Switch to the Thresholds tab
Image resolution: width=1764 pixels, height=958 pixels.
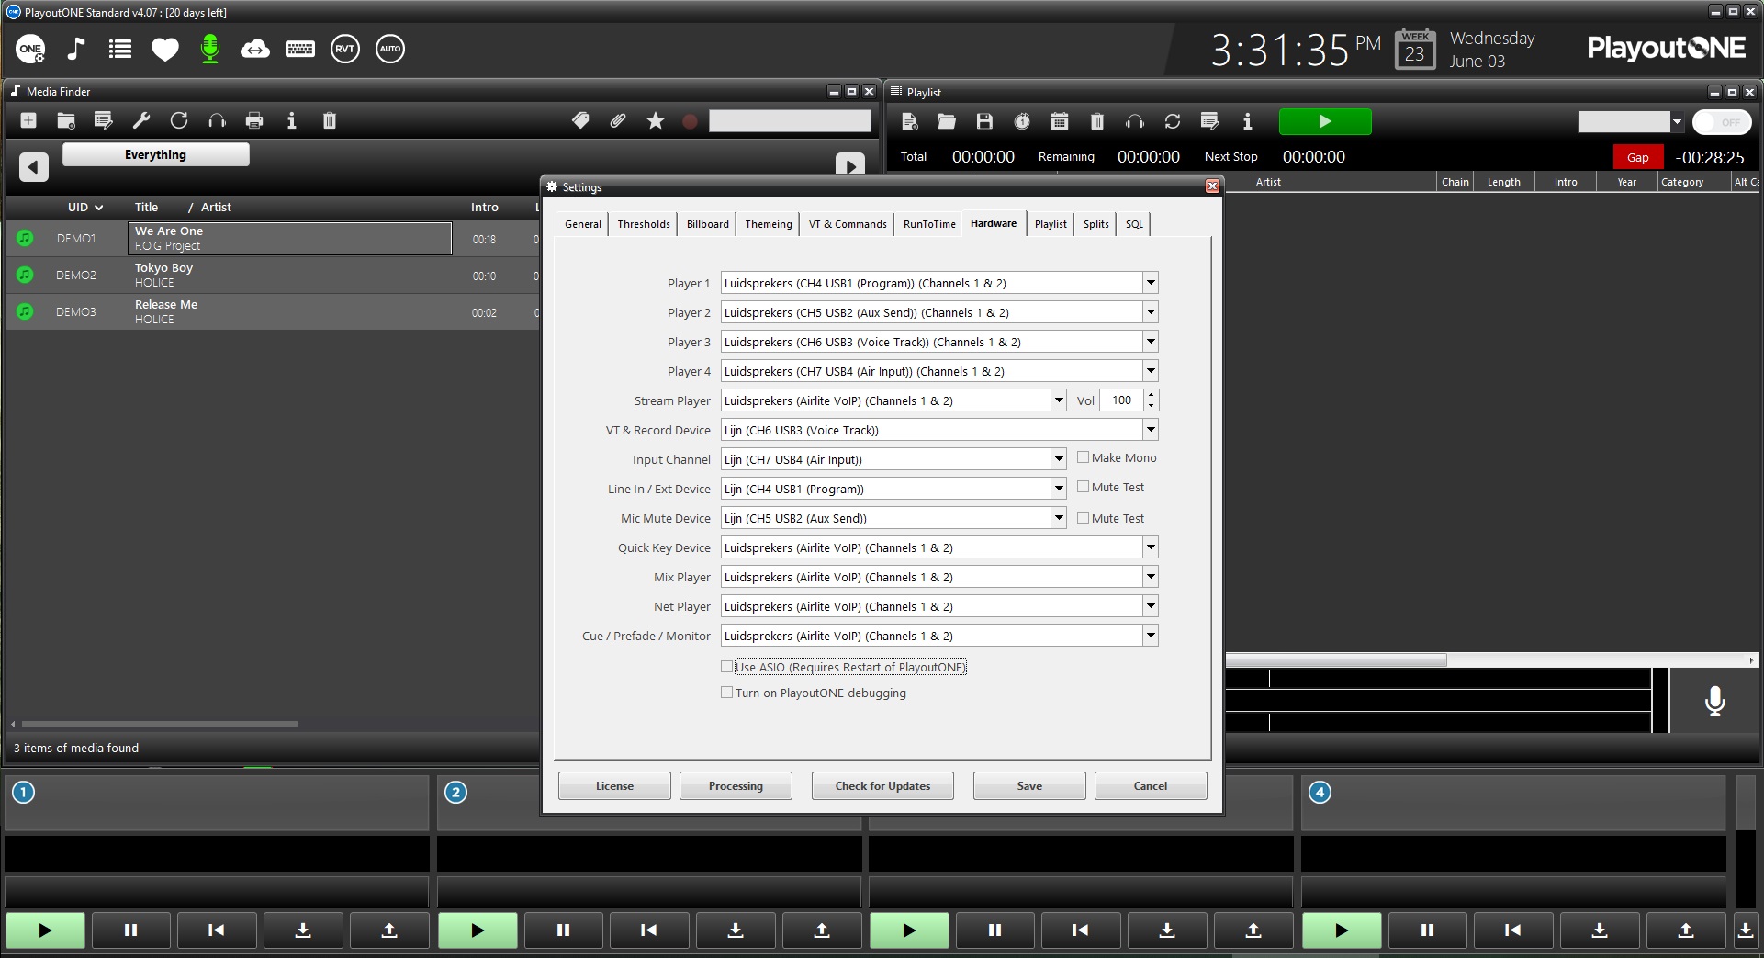(x=644, y=224)
